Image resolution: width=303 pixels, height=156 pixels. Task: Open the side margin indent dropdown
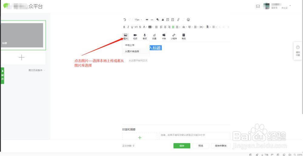pyautogui.click(x=178, y=27)
